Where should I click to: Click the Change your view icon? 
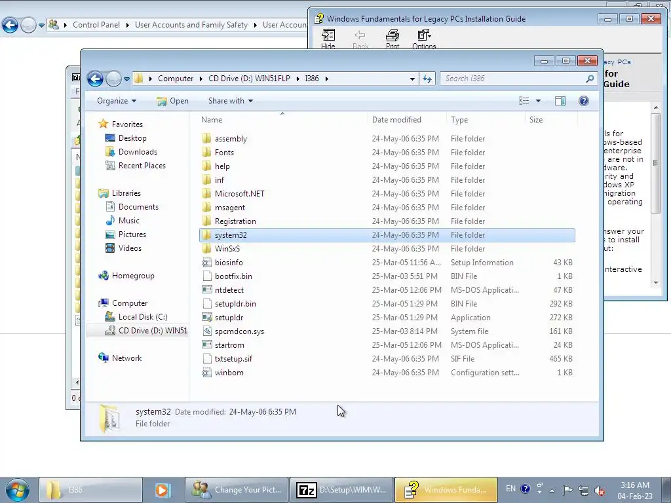point(524,101)
